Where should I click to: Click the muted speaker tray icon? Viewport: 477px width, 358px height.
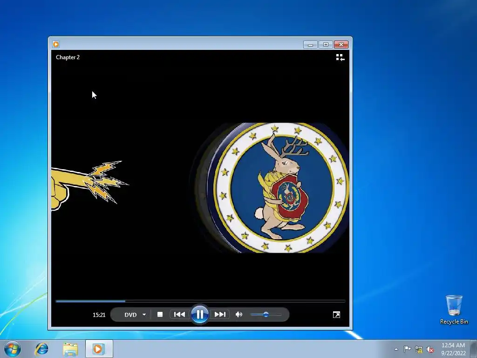click(430, 350)
